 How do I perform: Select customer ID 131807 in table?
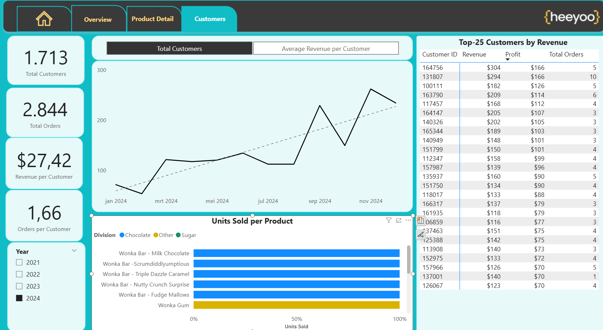pos(432,77)
